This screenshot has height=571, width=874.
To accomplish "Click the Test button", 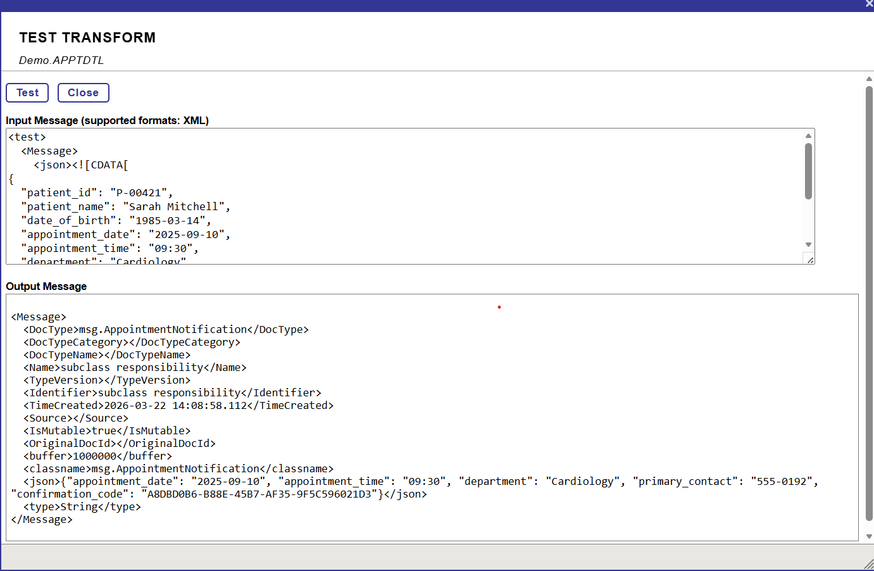I will click(x=27, y=92).
